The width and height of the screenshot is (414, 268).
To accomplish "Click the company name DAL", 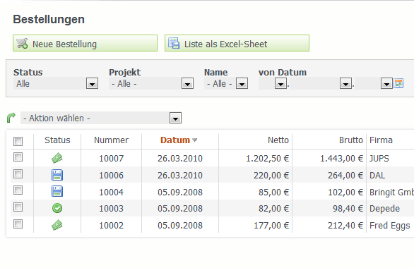I will tap(377, 175).
